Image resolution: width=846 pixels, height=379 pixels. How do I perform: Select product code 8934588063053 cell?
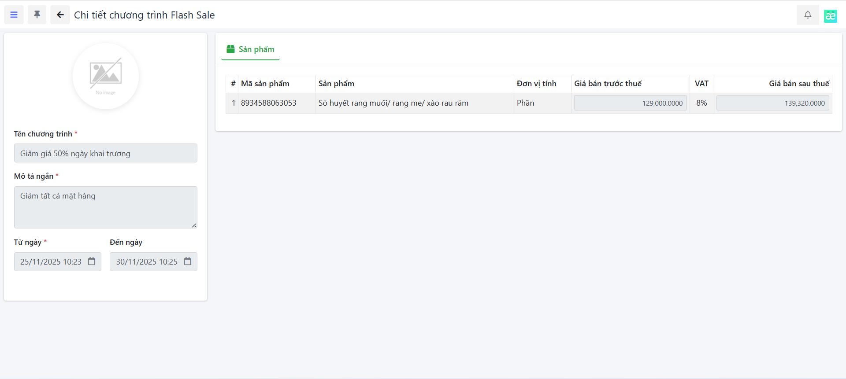click(268, 103)
